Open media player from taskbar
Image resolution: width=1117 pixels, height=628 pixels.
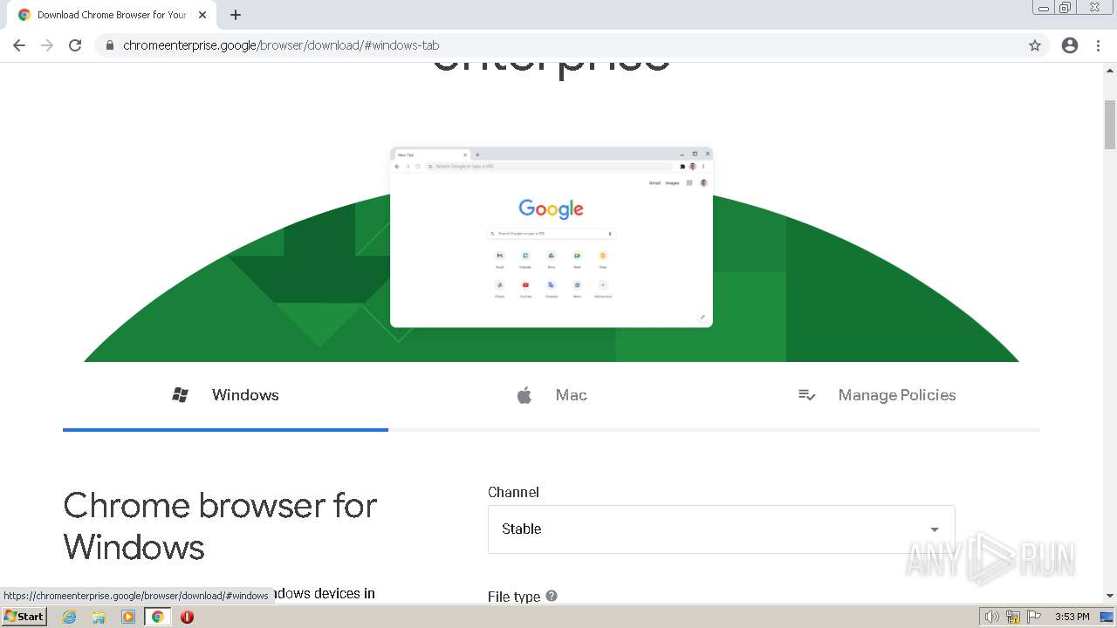pyautogui.click(x=128, y=617)
